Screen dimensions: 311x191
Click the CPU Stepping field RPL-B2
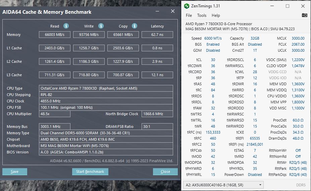click(x=106, y=95)
